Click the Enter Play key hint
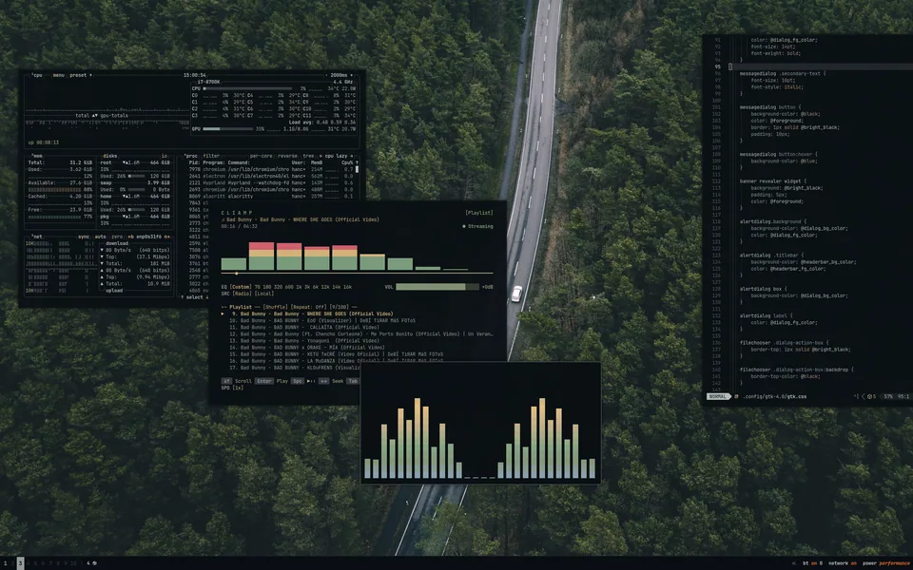 click(x=271, y=381)
